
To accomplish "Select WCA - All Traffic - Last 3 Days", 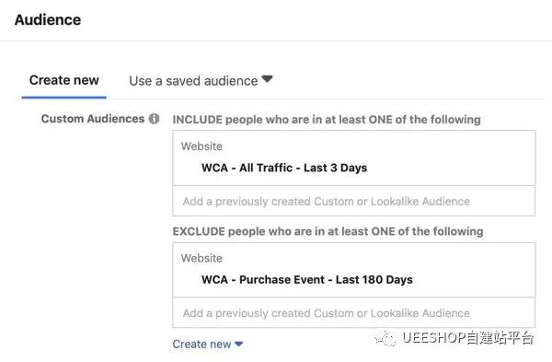I will [x=284, y=168].
